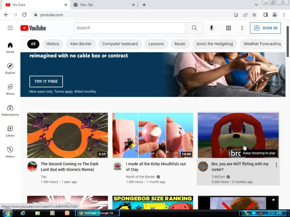Image resolution: width=290 pixels, height=217 pixels.
Task: Click the SIGN IN button
Action: [265, 28]
